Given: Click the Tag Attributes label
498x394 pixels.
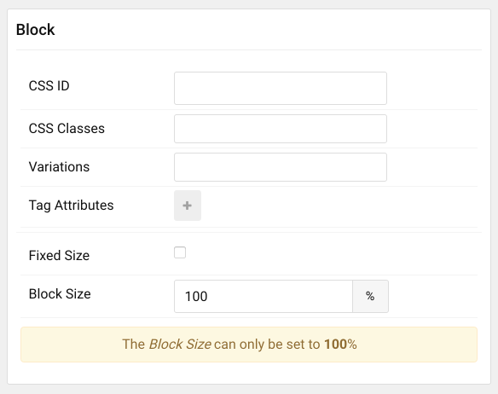Looking at the screenshot, I should 71,206.
